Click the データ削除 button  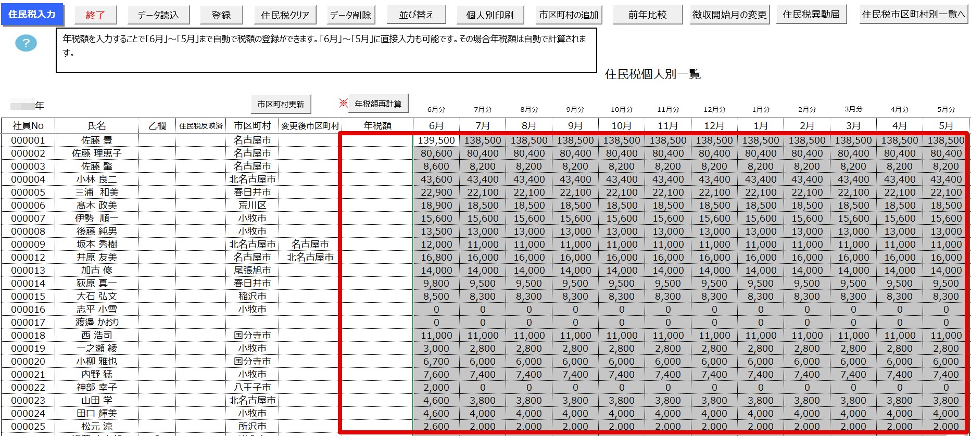point(351,15)
